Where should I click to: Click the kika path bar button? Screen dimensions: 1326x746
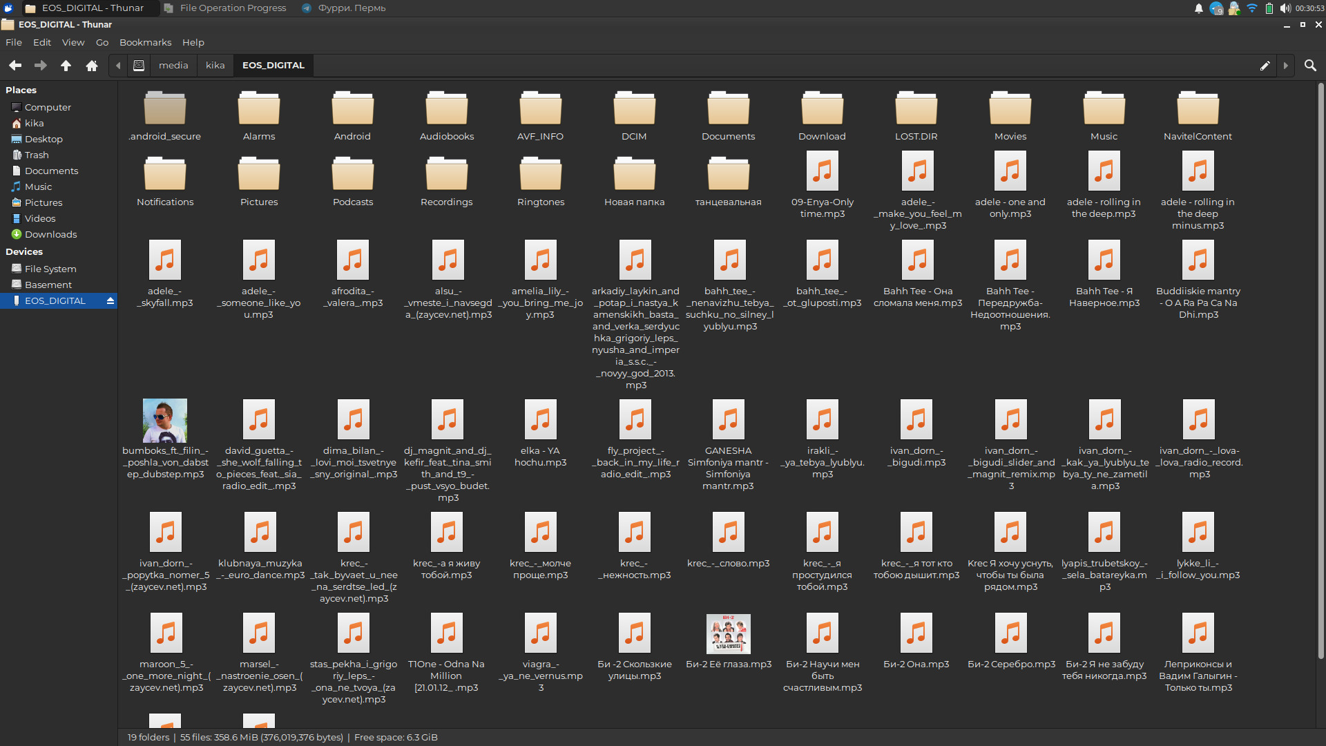[215, 65]
